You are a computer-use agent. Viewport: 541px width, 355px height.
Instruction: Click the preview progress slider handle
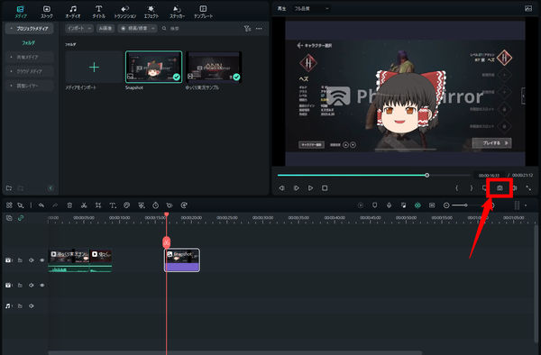tap(426, 175)
